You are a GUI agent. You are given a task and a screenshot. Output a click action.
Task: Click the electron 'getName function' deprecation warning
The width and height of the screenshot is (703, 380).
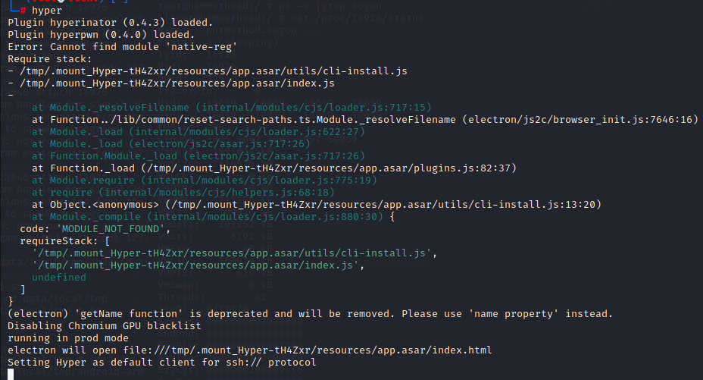point(311,313)
